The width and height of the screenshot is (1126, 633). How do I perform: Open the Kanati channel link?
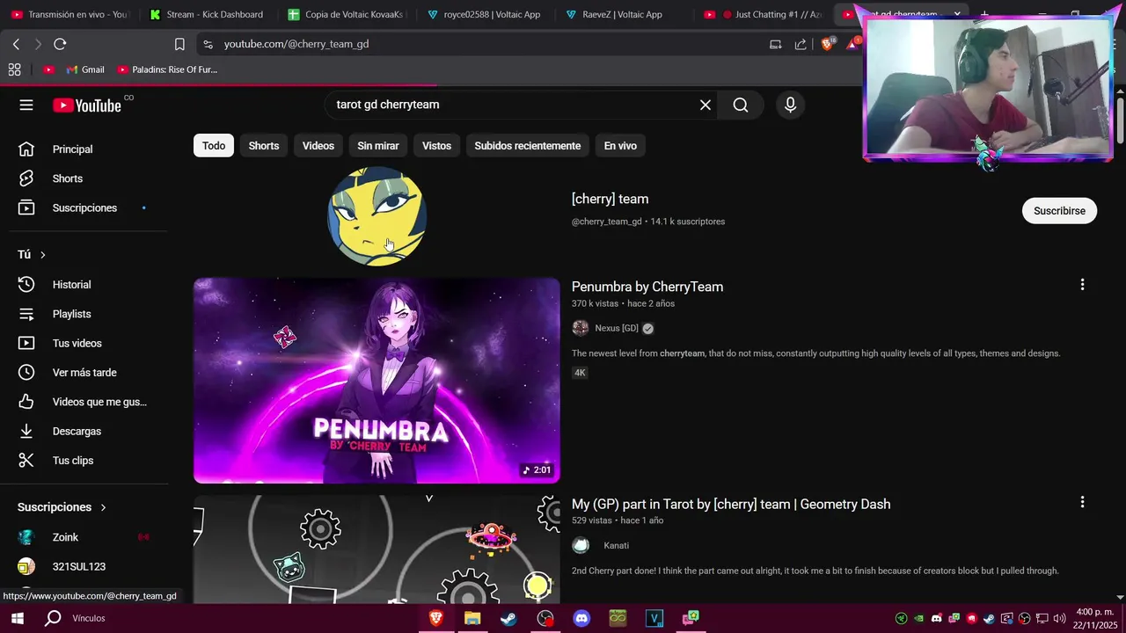pyautogui.click(x=616, y=545)
